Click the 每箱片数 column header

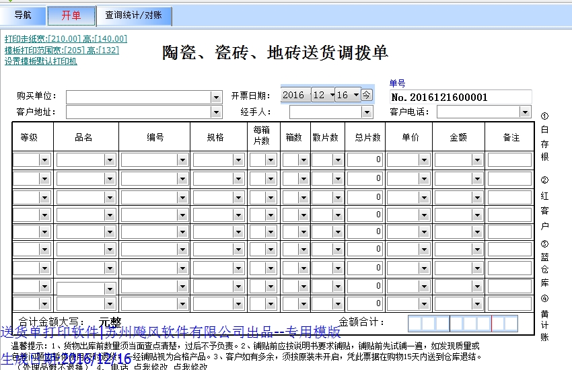point(261,135)
